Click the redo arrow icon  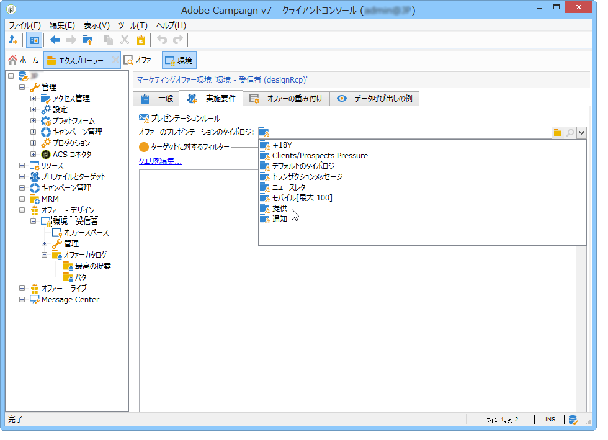(178, 40)
